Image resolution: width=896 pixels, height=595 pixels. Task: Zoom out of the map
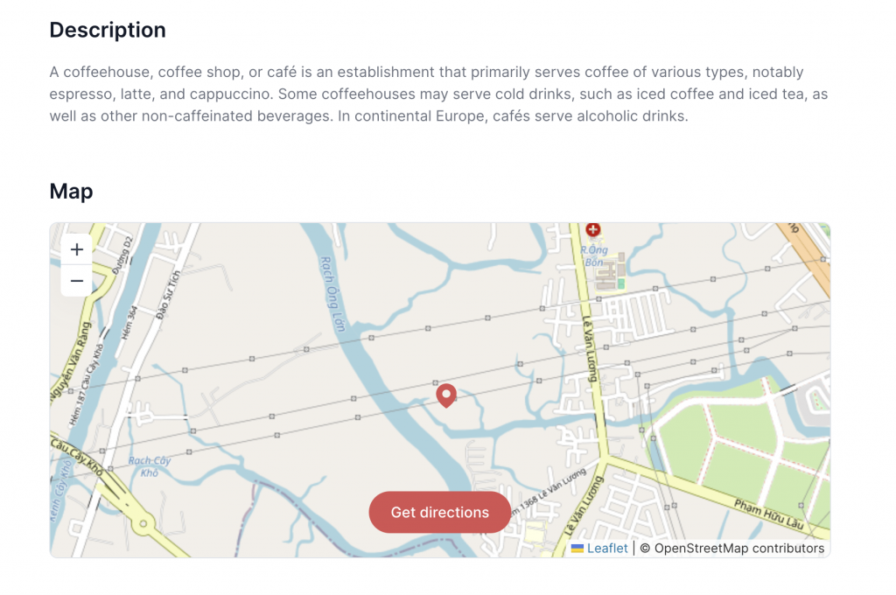(77, 281)
